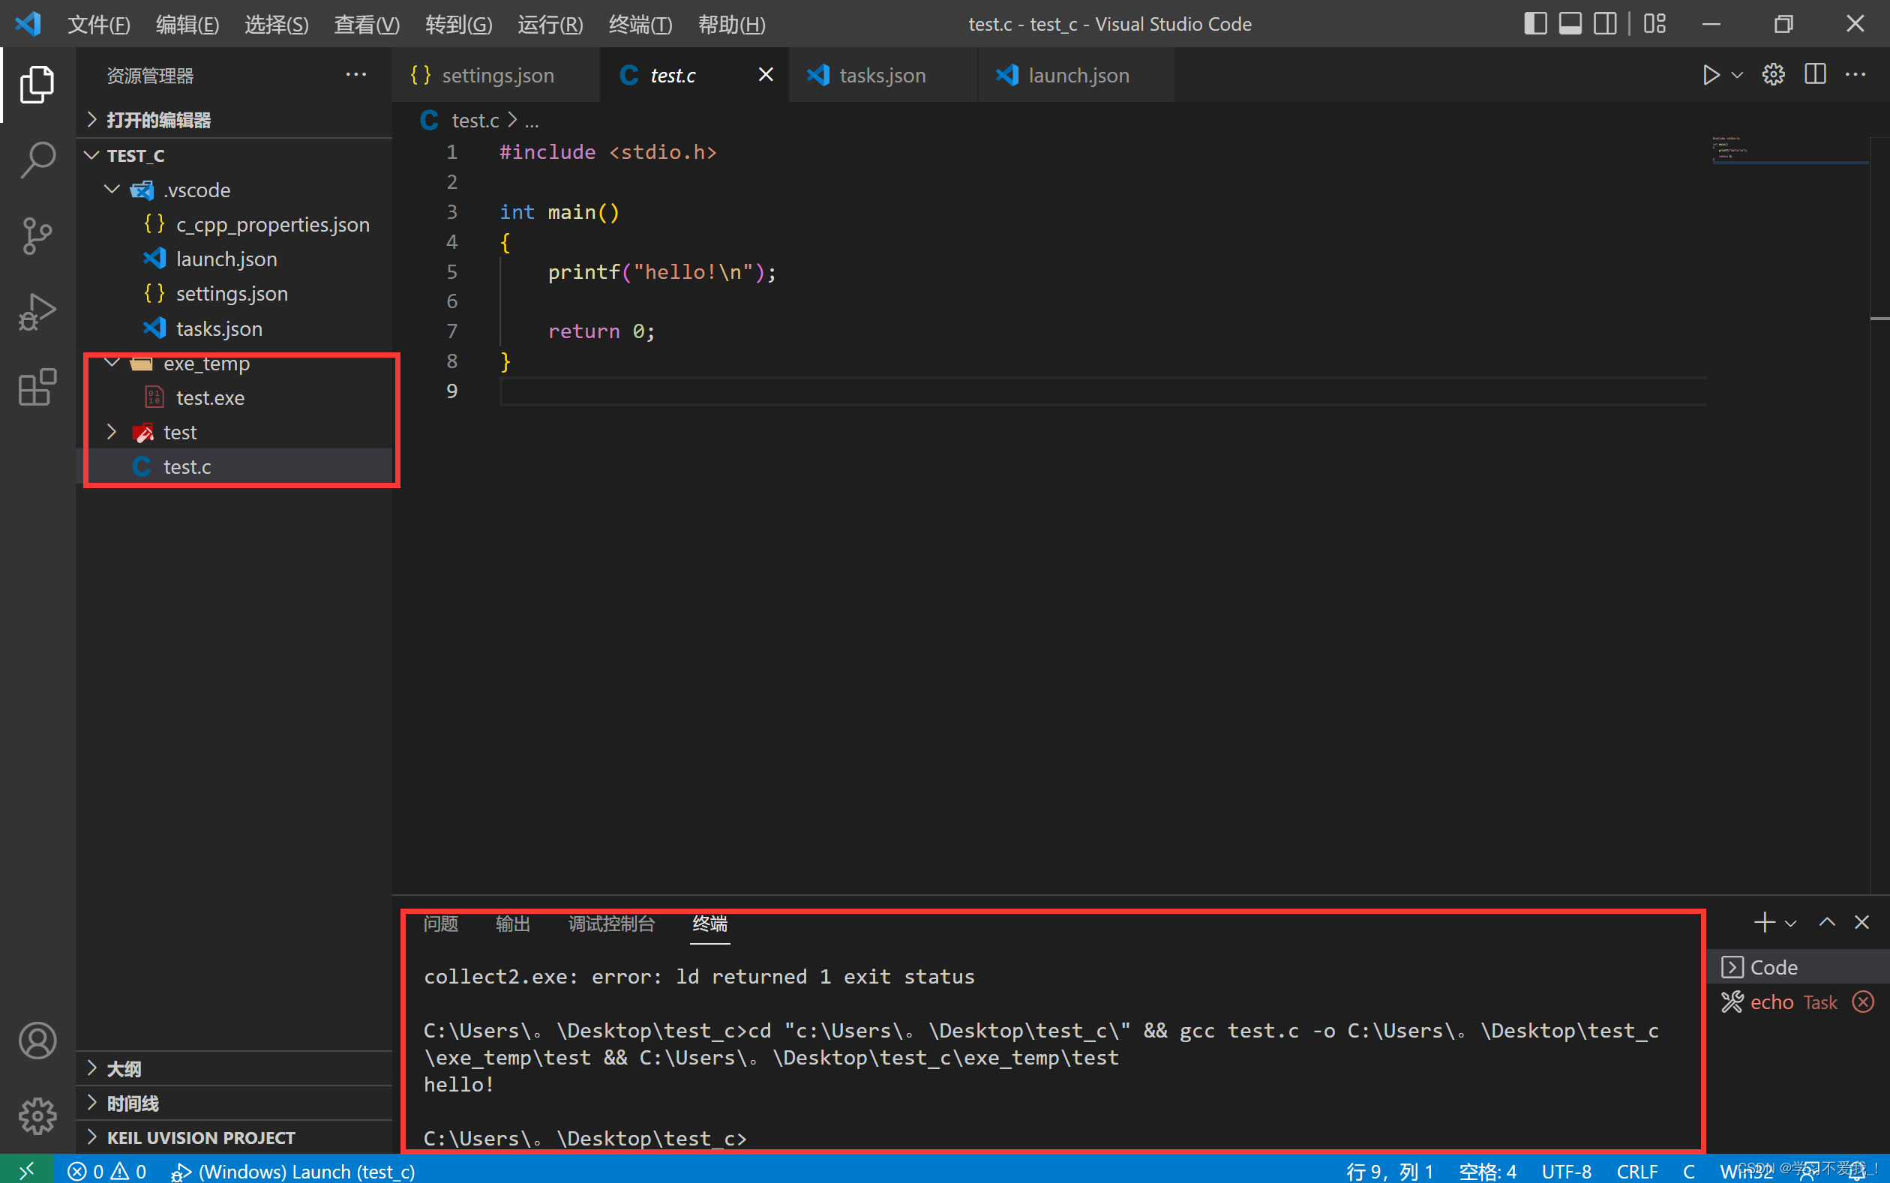The image size is (1890, 1183).
Task: Open the 终端(T) menu
Action: [x=640, y=24]
